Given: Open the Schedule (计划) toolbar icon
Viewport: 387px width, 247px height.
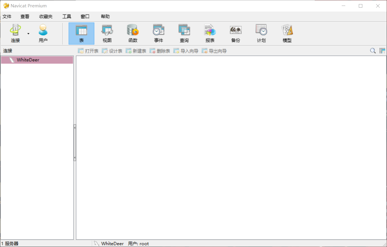Looking at the screenshot, I should [x=261, y=34].
